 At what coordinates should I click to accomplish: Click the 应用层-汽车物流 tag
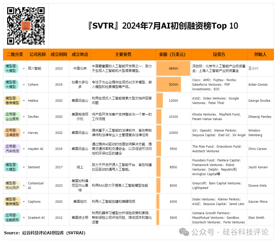tap(12, 149)
